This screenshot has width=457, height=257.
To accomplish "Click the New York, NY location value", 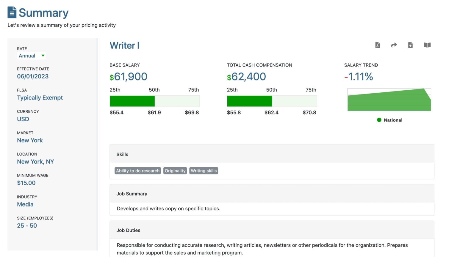I will pyautogui.click(x=35, y=162).
